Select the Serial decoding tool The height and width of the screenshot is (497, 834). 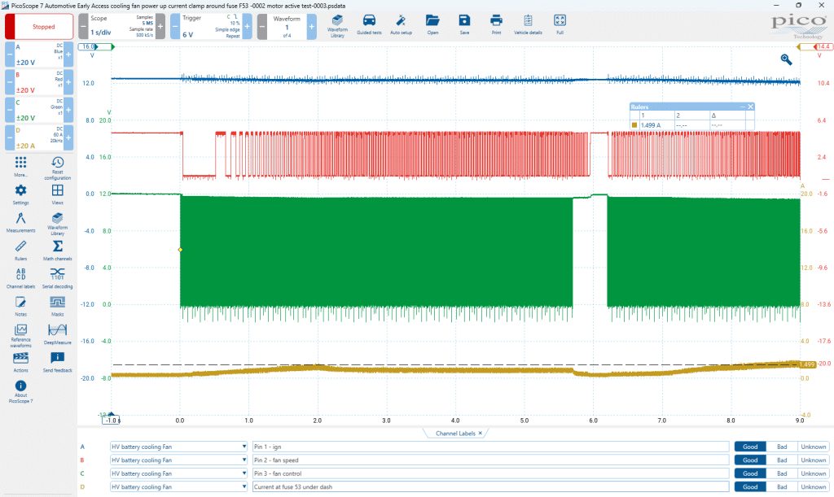(58, 277)
